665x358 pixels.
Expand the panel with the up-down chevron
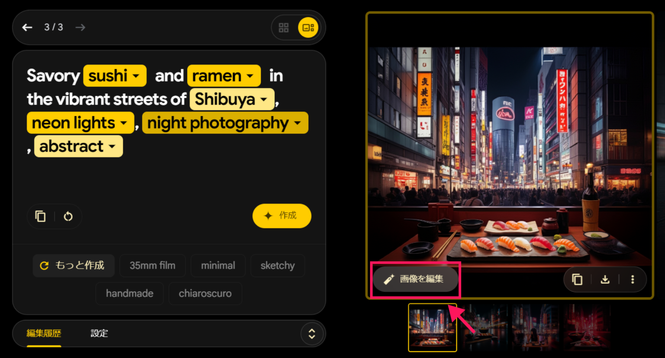[x=312, y=334]
